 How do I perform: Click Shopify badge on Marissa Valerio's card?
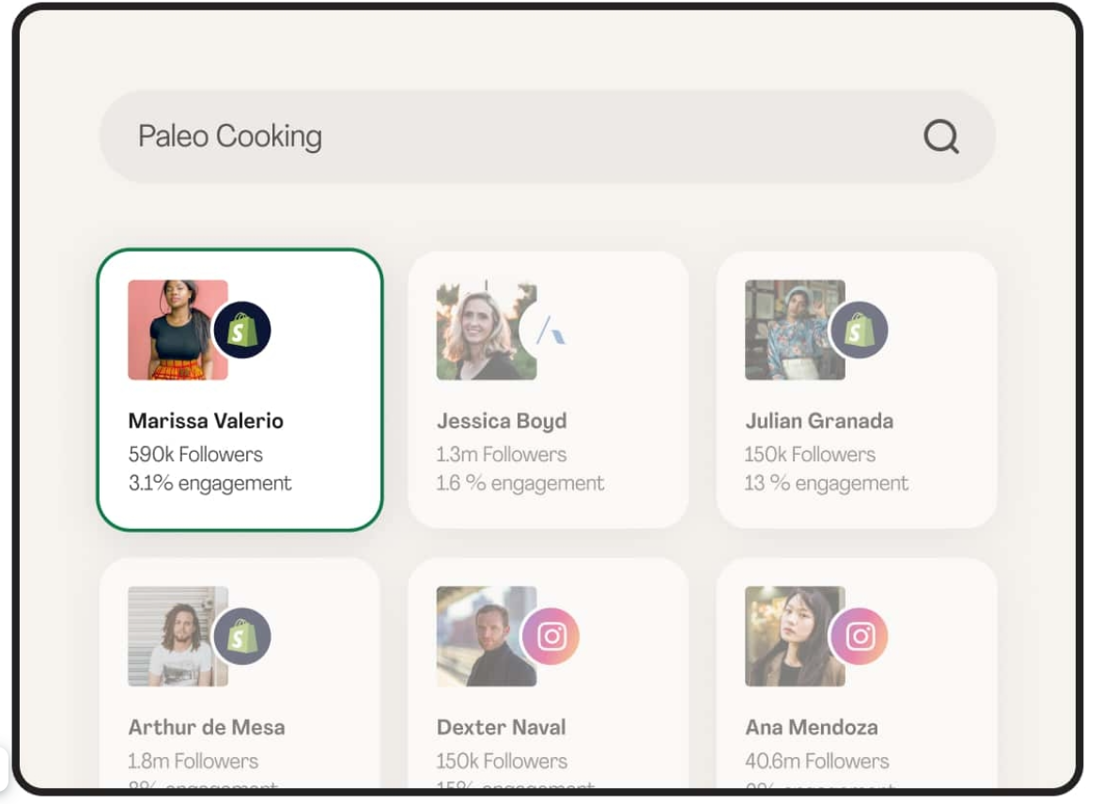tap(242, 331)
